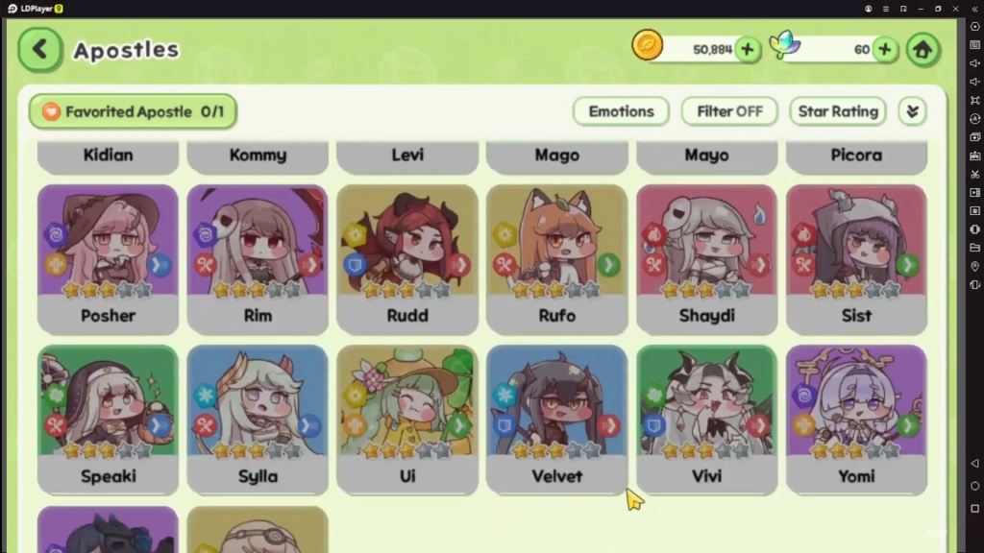Select the Velvet apostle card
The width and height of the screenshot is (984, 553).
click(556, 420)
